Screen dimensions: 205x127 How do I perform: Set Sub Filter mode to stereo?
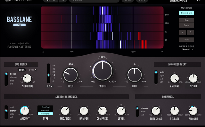pos(13,77)
